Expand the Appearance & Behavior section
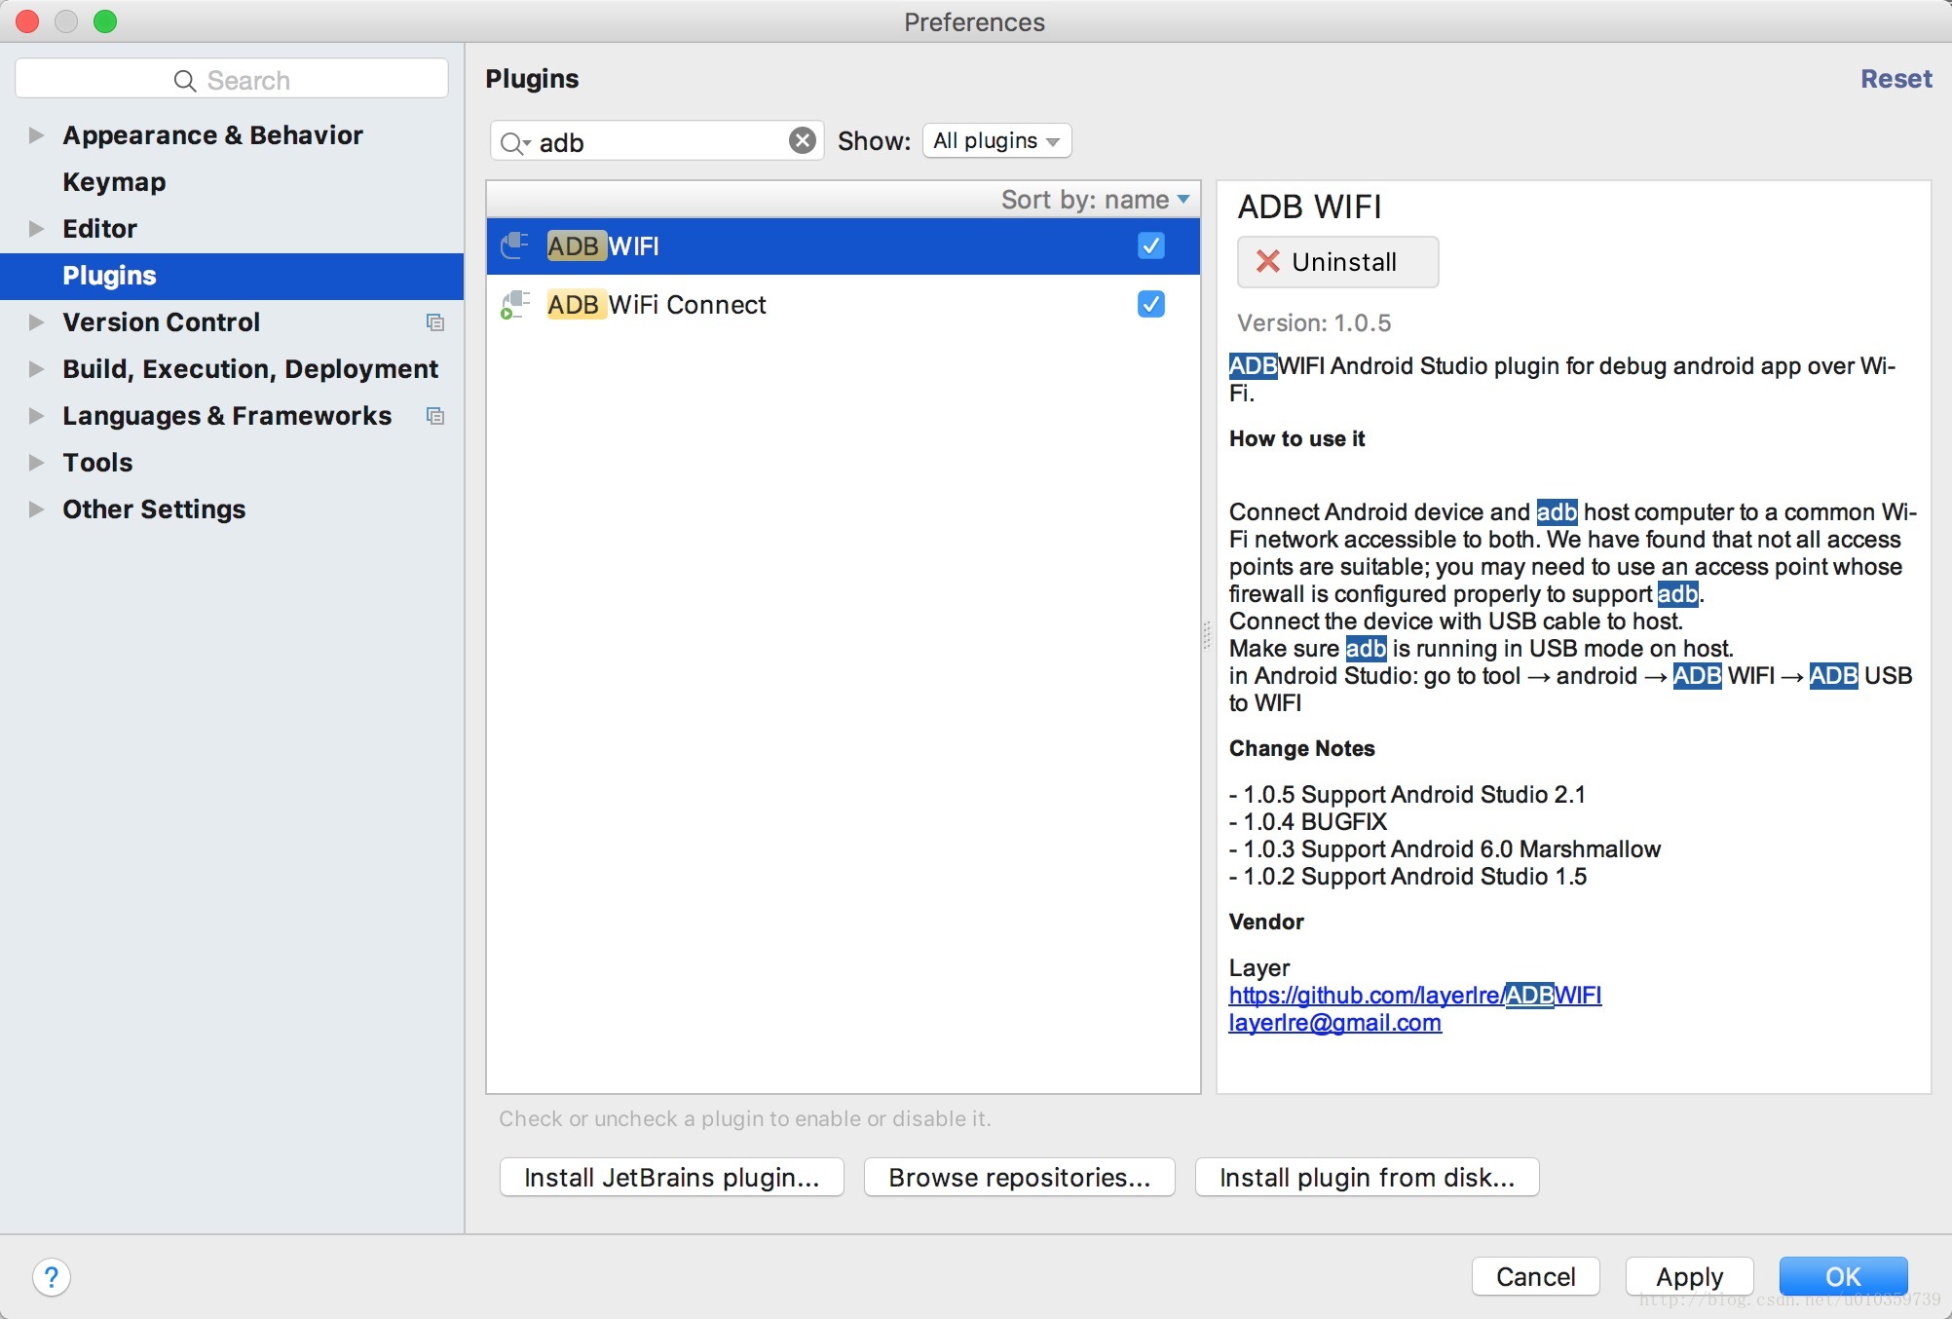Viewport: 1952px width, 1319px height. click(36, 135)
